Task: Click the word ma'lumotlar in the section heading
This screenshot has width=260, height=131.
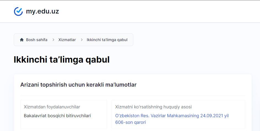Action: 121,85
